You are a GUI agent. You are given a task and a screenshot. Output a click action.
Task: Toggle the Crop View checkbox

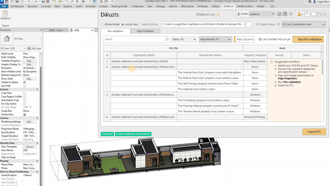coord(24,93)
